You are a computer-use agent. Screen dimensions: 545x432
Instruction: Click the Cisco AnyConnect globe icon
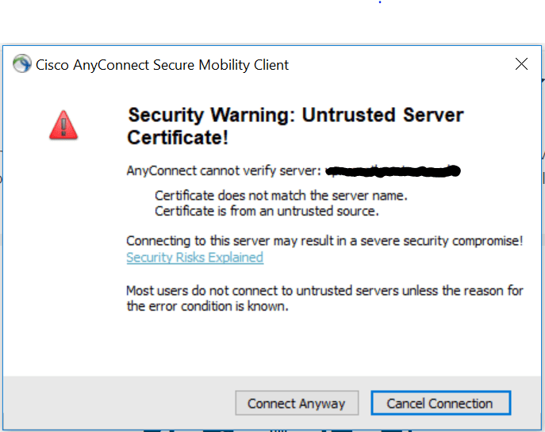[x=22, y=63]
